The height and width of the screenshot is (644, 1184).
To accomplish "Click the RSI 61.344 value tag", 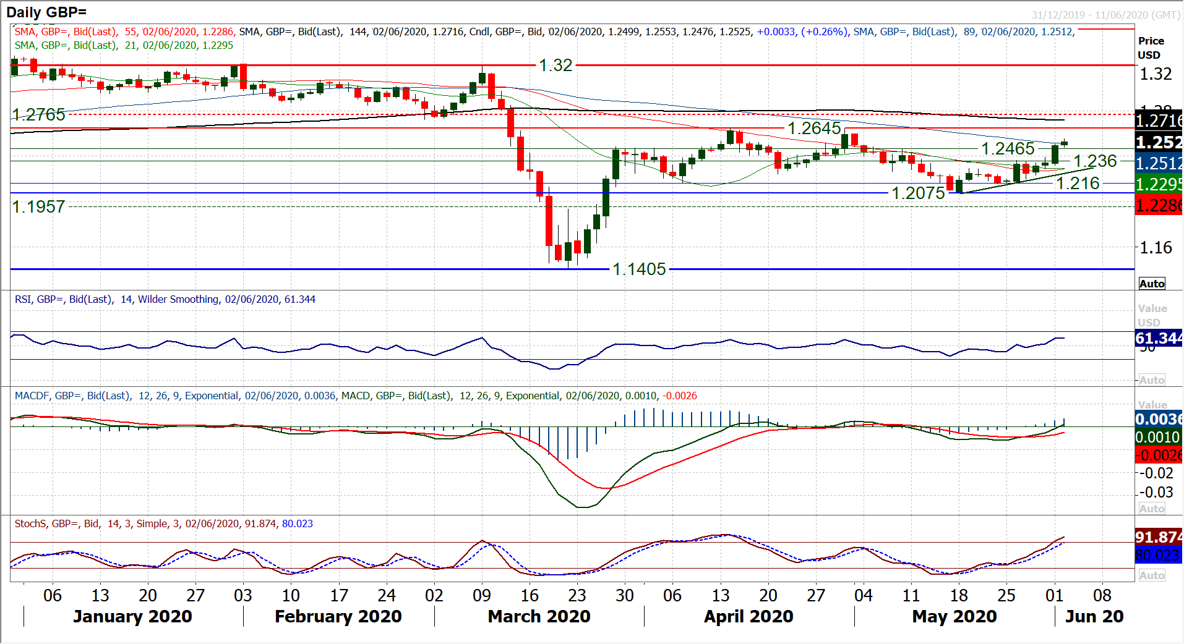I will click(1158, 338).
